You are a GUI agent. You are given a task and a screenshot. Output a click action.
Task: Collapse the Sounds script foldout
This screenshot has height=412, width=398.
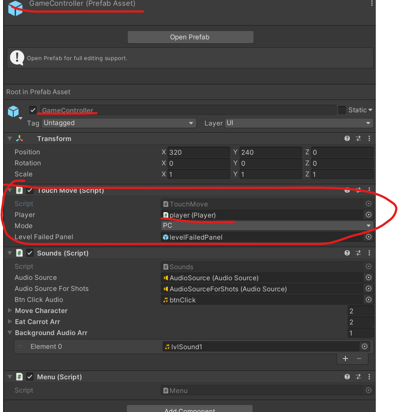tap(10, 253)
